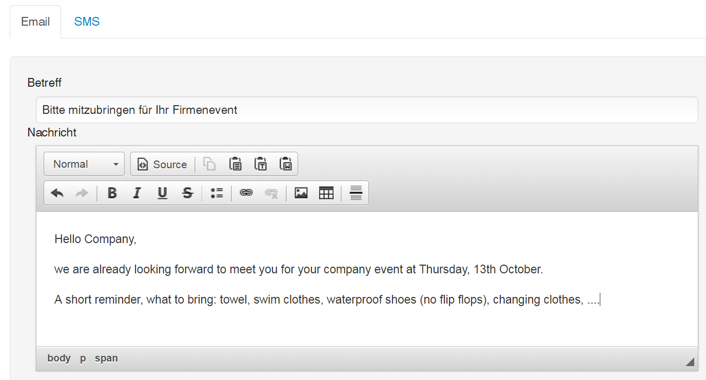The image size is (706, 380).
Task: Click the Copy icon
Action: 209,164
